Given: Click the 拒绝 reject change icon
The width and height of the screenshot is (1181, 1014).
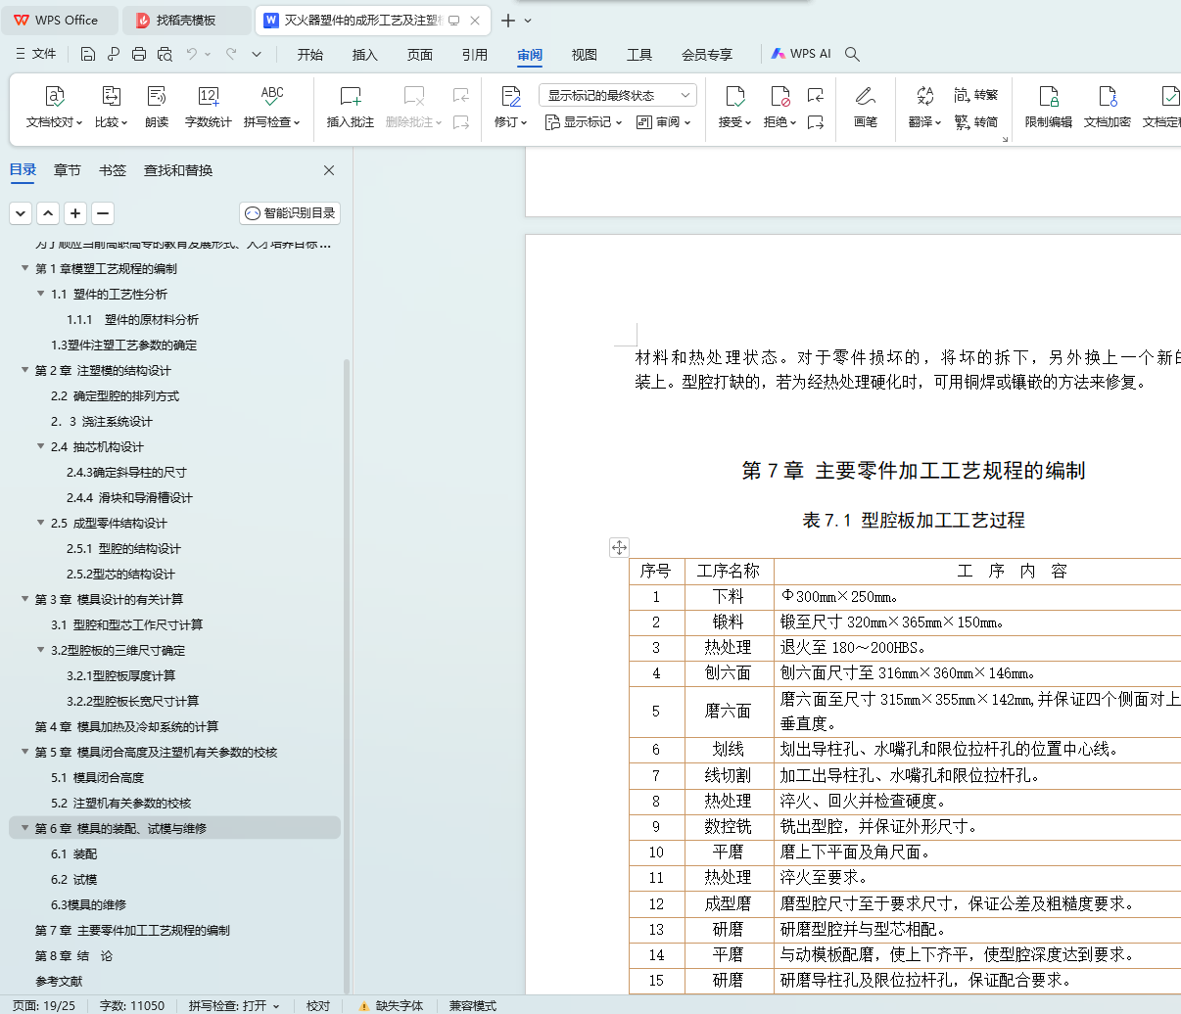Looking at the screenshot, I should [x=779, y=96].
